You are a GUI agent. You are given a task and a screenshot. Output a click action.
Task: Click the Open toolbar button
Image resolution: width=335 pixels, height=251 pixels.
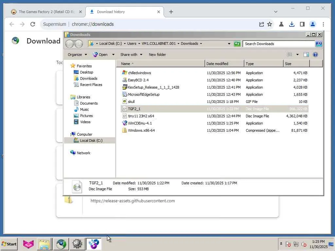[x=100, y=55]
